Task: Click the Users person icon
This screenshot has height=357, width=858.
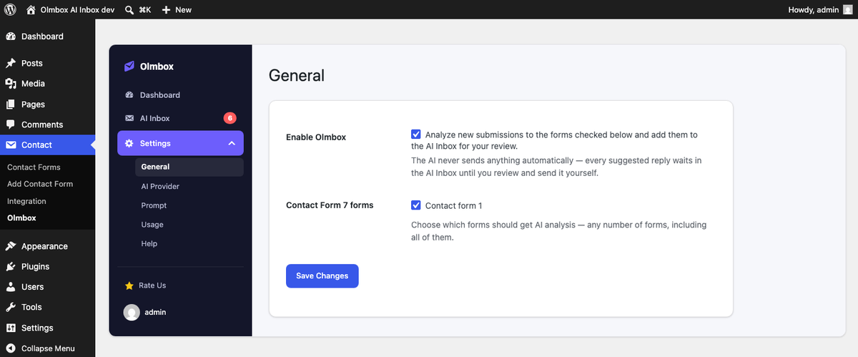Action: (11, 287)
